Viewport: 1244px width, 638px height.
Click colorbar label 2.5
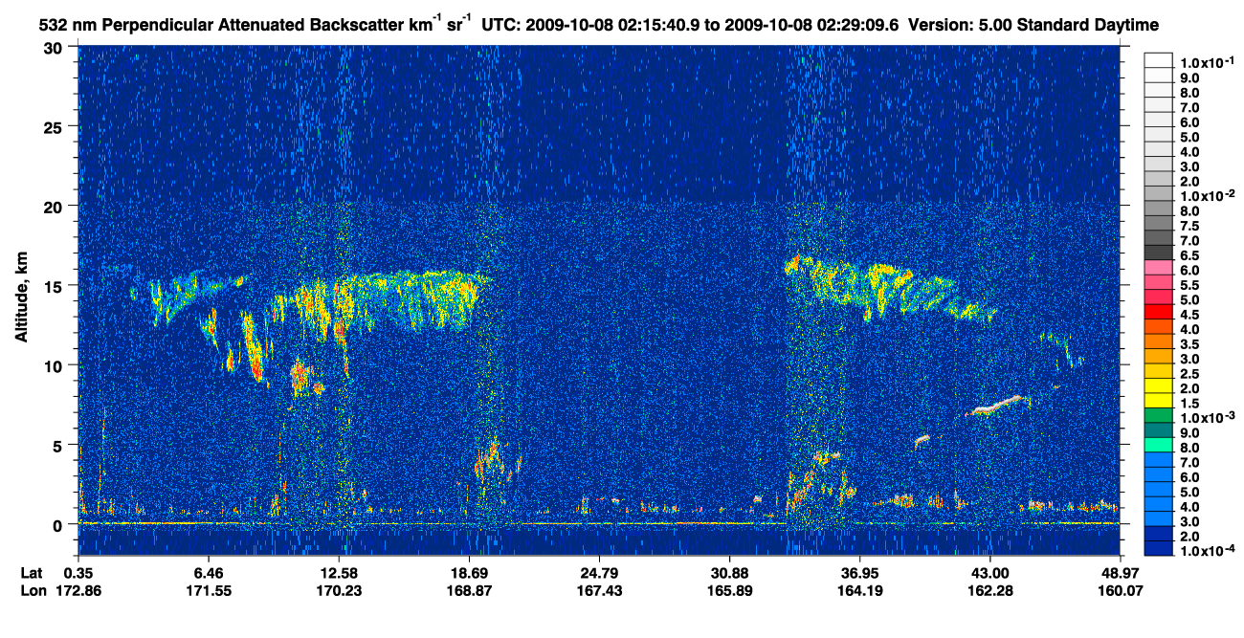coord(1189,373)
